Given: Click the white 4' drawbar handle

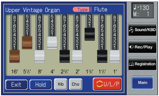Looking at the screenshot, I should click(52, 43).
